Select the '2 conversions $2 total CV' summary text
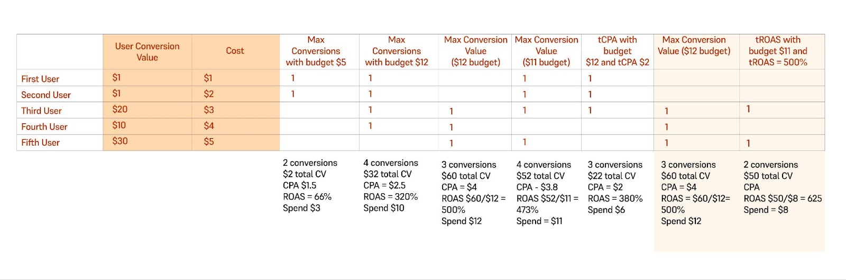This screenshot has height=280, width=846. click(x=310, y=168)
